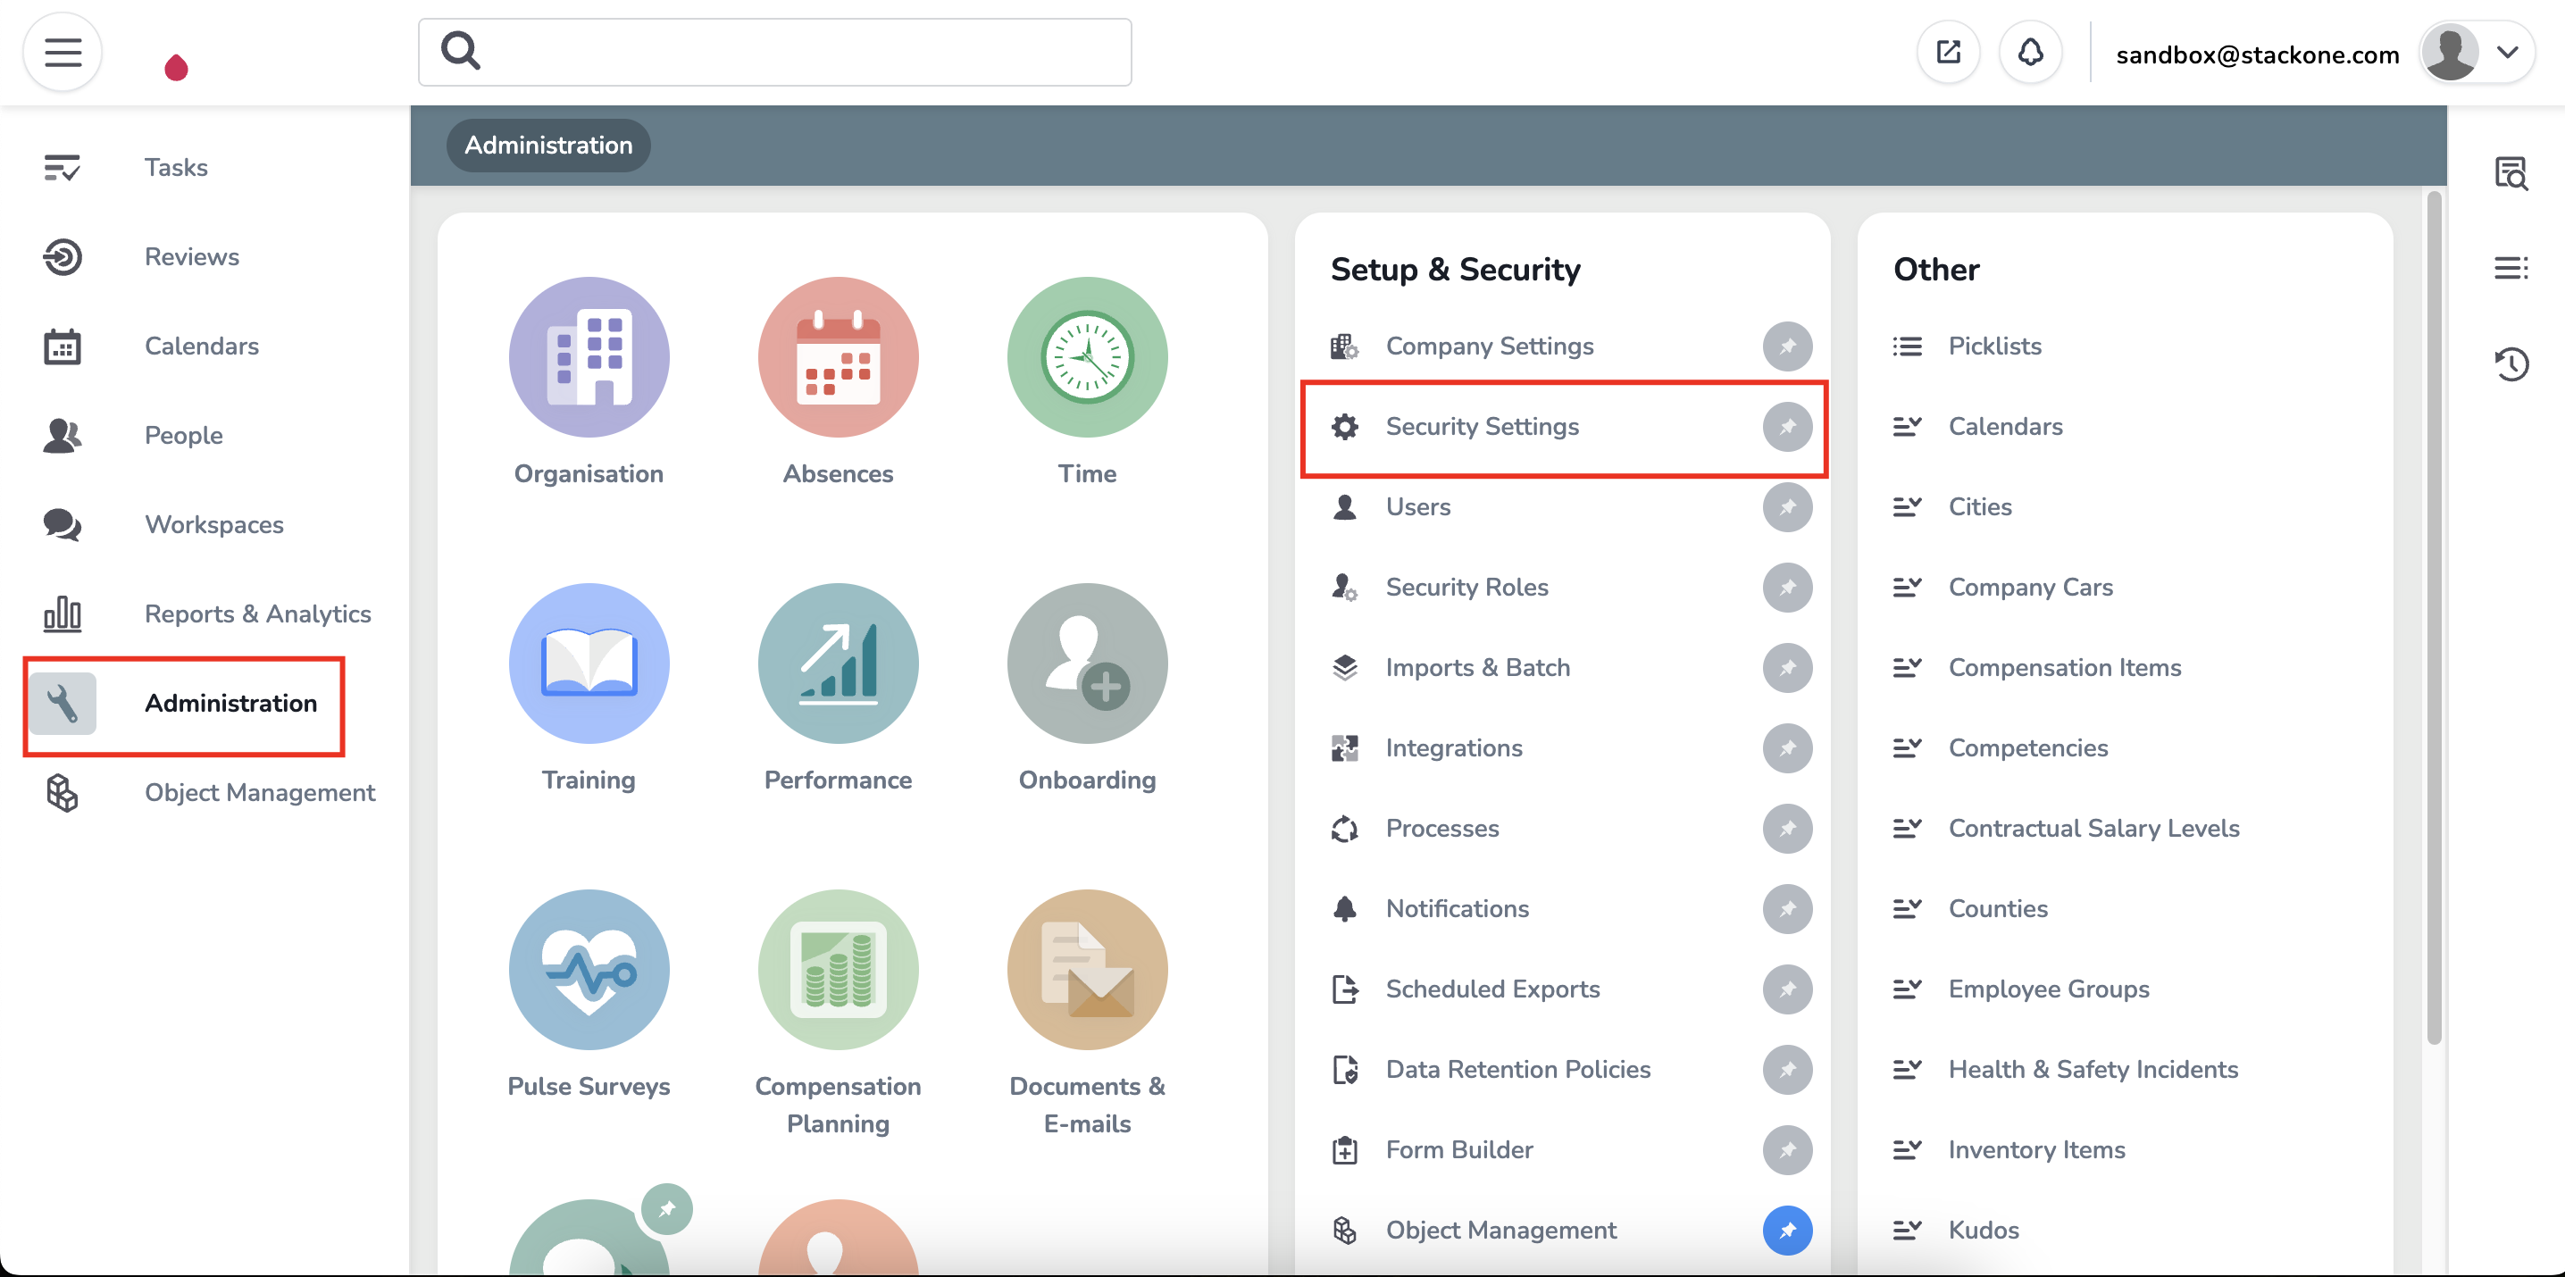Viewport: 2565px width, 1277px height.
Task: Toggle pin for Security Roles
Action: [x=1787, y=588]
